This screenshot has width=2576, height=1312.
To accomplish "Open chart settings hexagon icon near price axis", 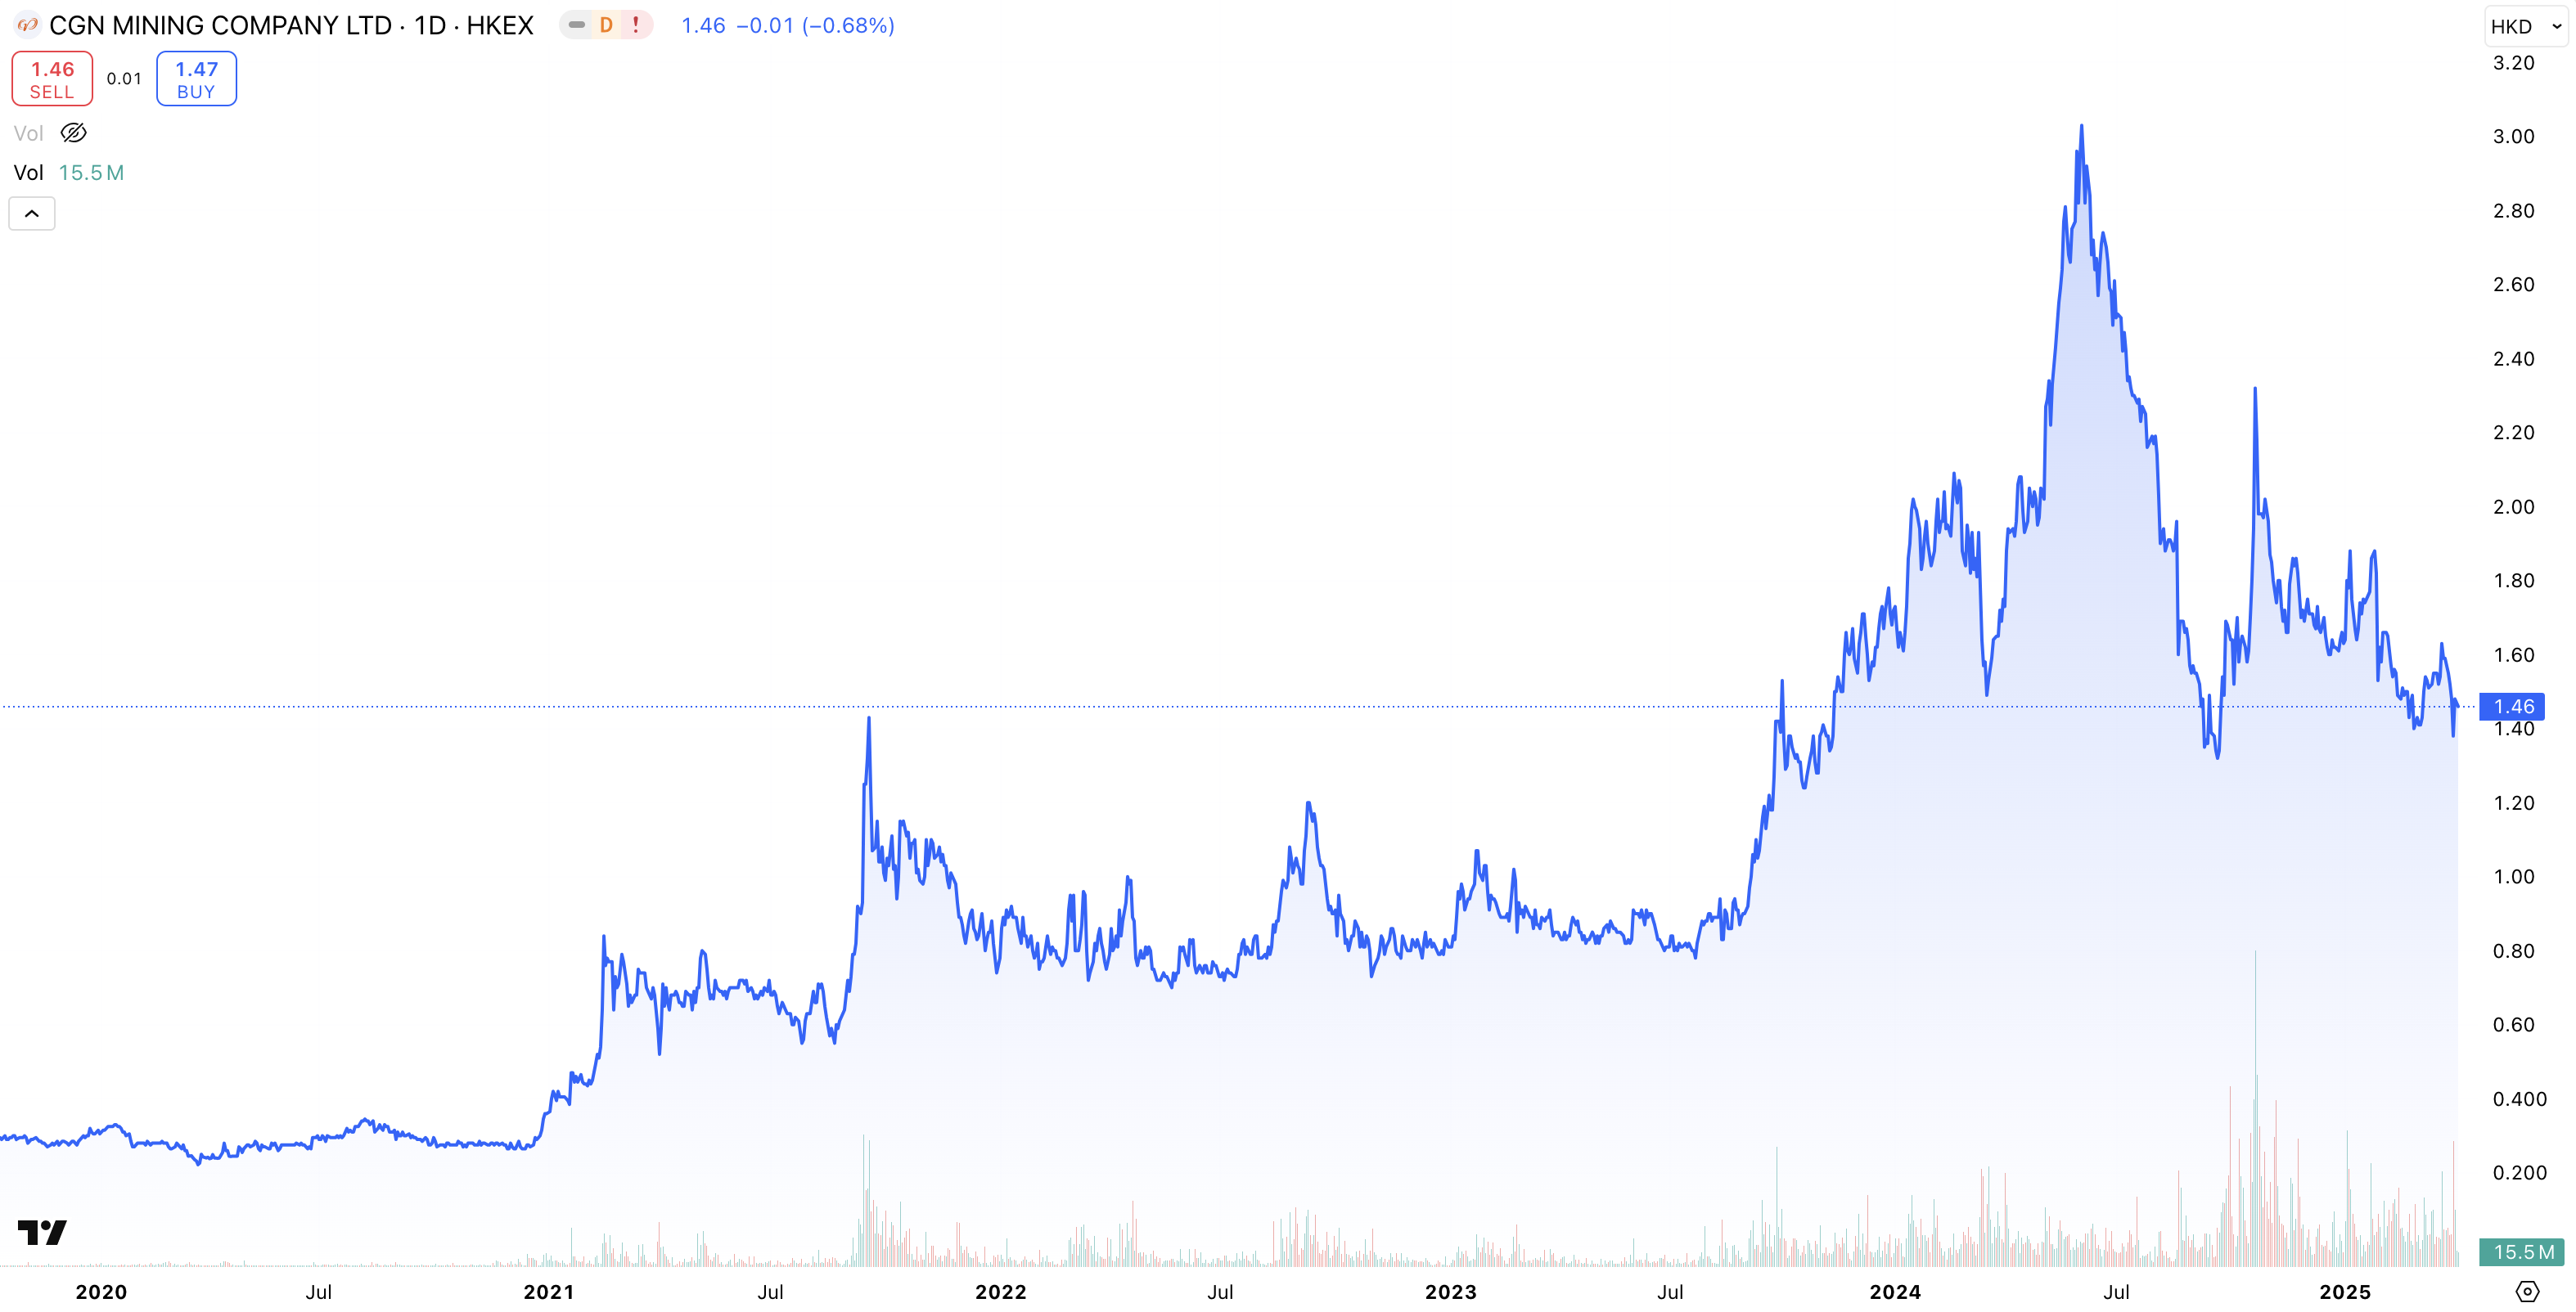I will tap(2527, 1291).
